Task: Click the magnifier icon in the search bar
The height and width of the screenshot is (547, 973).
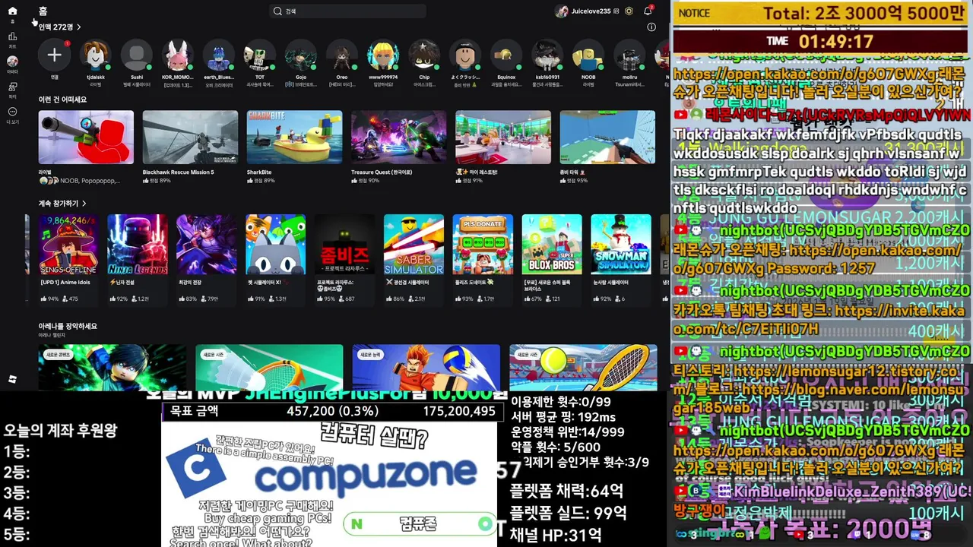Action: pyautogui.click(x=278, y=11)
